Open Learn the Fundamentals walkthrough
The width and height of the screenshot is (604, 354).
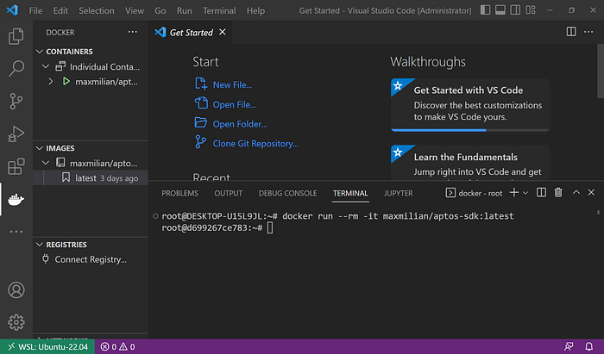tap(470, 163)
